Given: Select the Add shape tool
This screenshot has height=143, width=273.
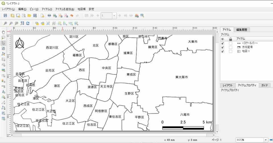Looking at the screenshot, I should [3, 97].
